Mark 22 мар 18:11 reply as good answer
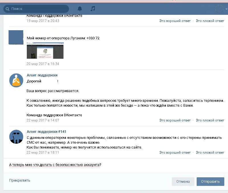The width and height of the screenshot is (228, 193). click(x=175, y=153)
